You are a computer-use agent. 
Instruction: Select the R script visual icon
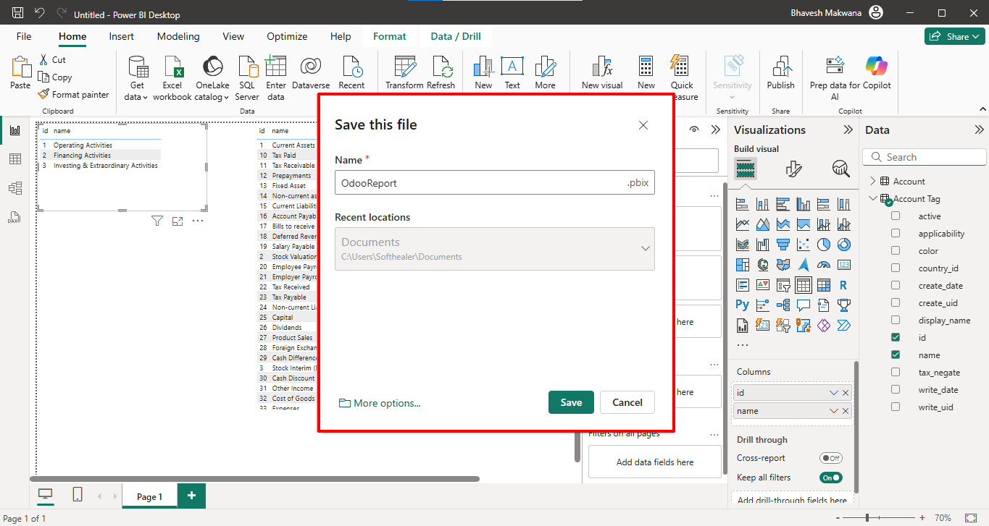pos(843,285)
